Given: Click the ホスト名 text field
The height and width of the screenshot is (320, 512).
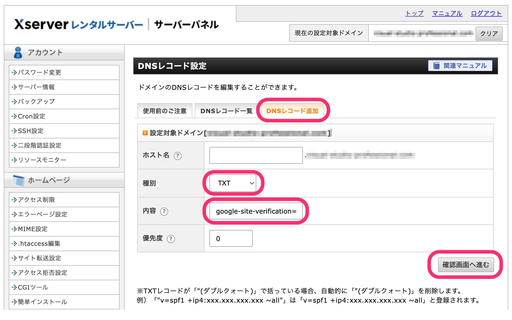Looking at the screenshot, I should pos(256,155).
